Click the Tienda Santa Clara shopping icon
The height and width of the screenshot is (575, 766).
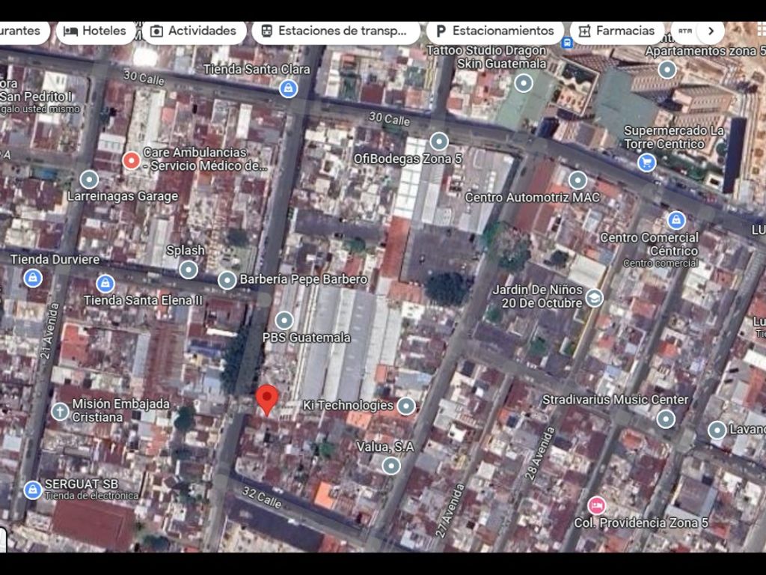(x=288, y=88)
